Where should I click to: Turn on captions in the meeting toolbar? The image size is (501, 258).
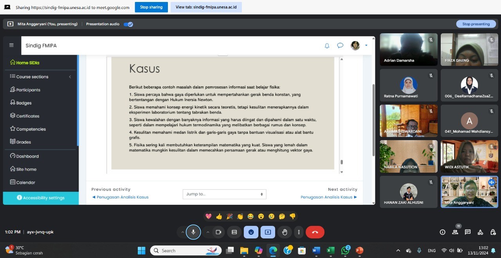[x=234, y=232]
